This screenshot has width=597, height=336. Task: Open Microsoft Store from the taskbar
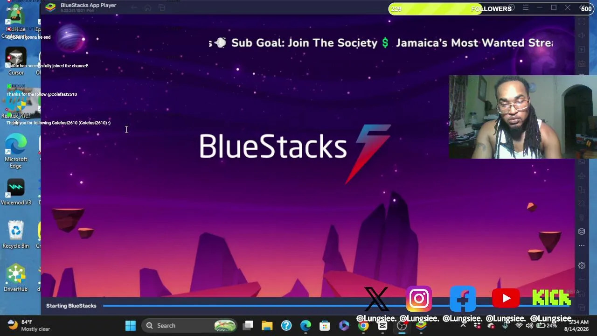[x=325, y=326]
